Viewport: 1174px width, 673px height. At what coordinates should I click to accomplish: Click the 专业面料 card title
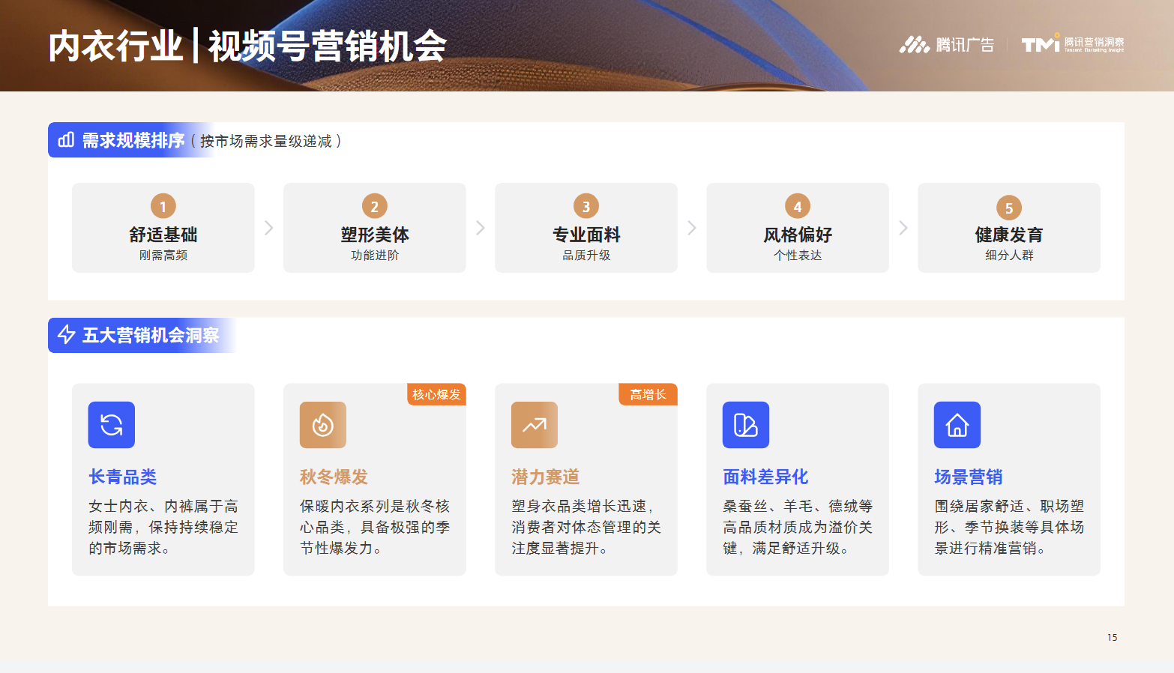click(x=586, y=235)
